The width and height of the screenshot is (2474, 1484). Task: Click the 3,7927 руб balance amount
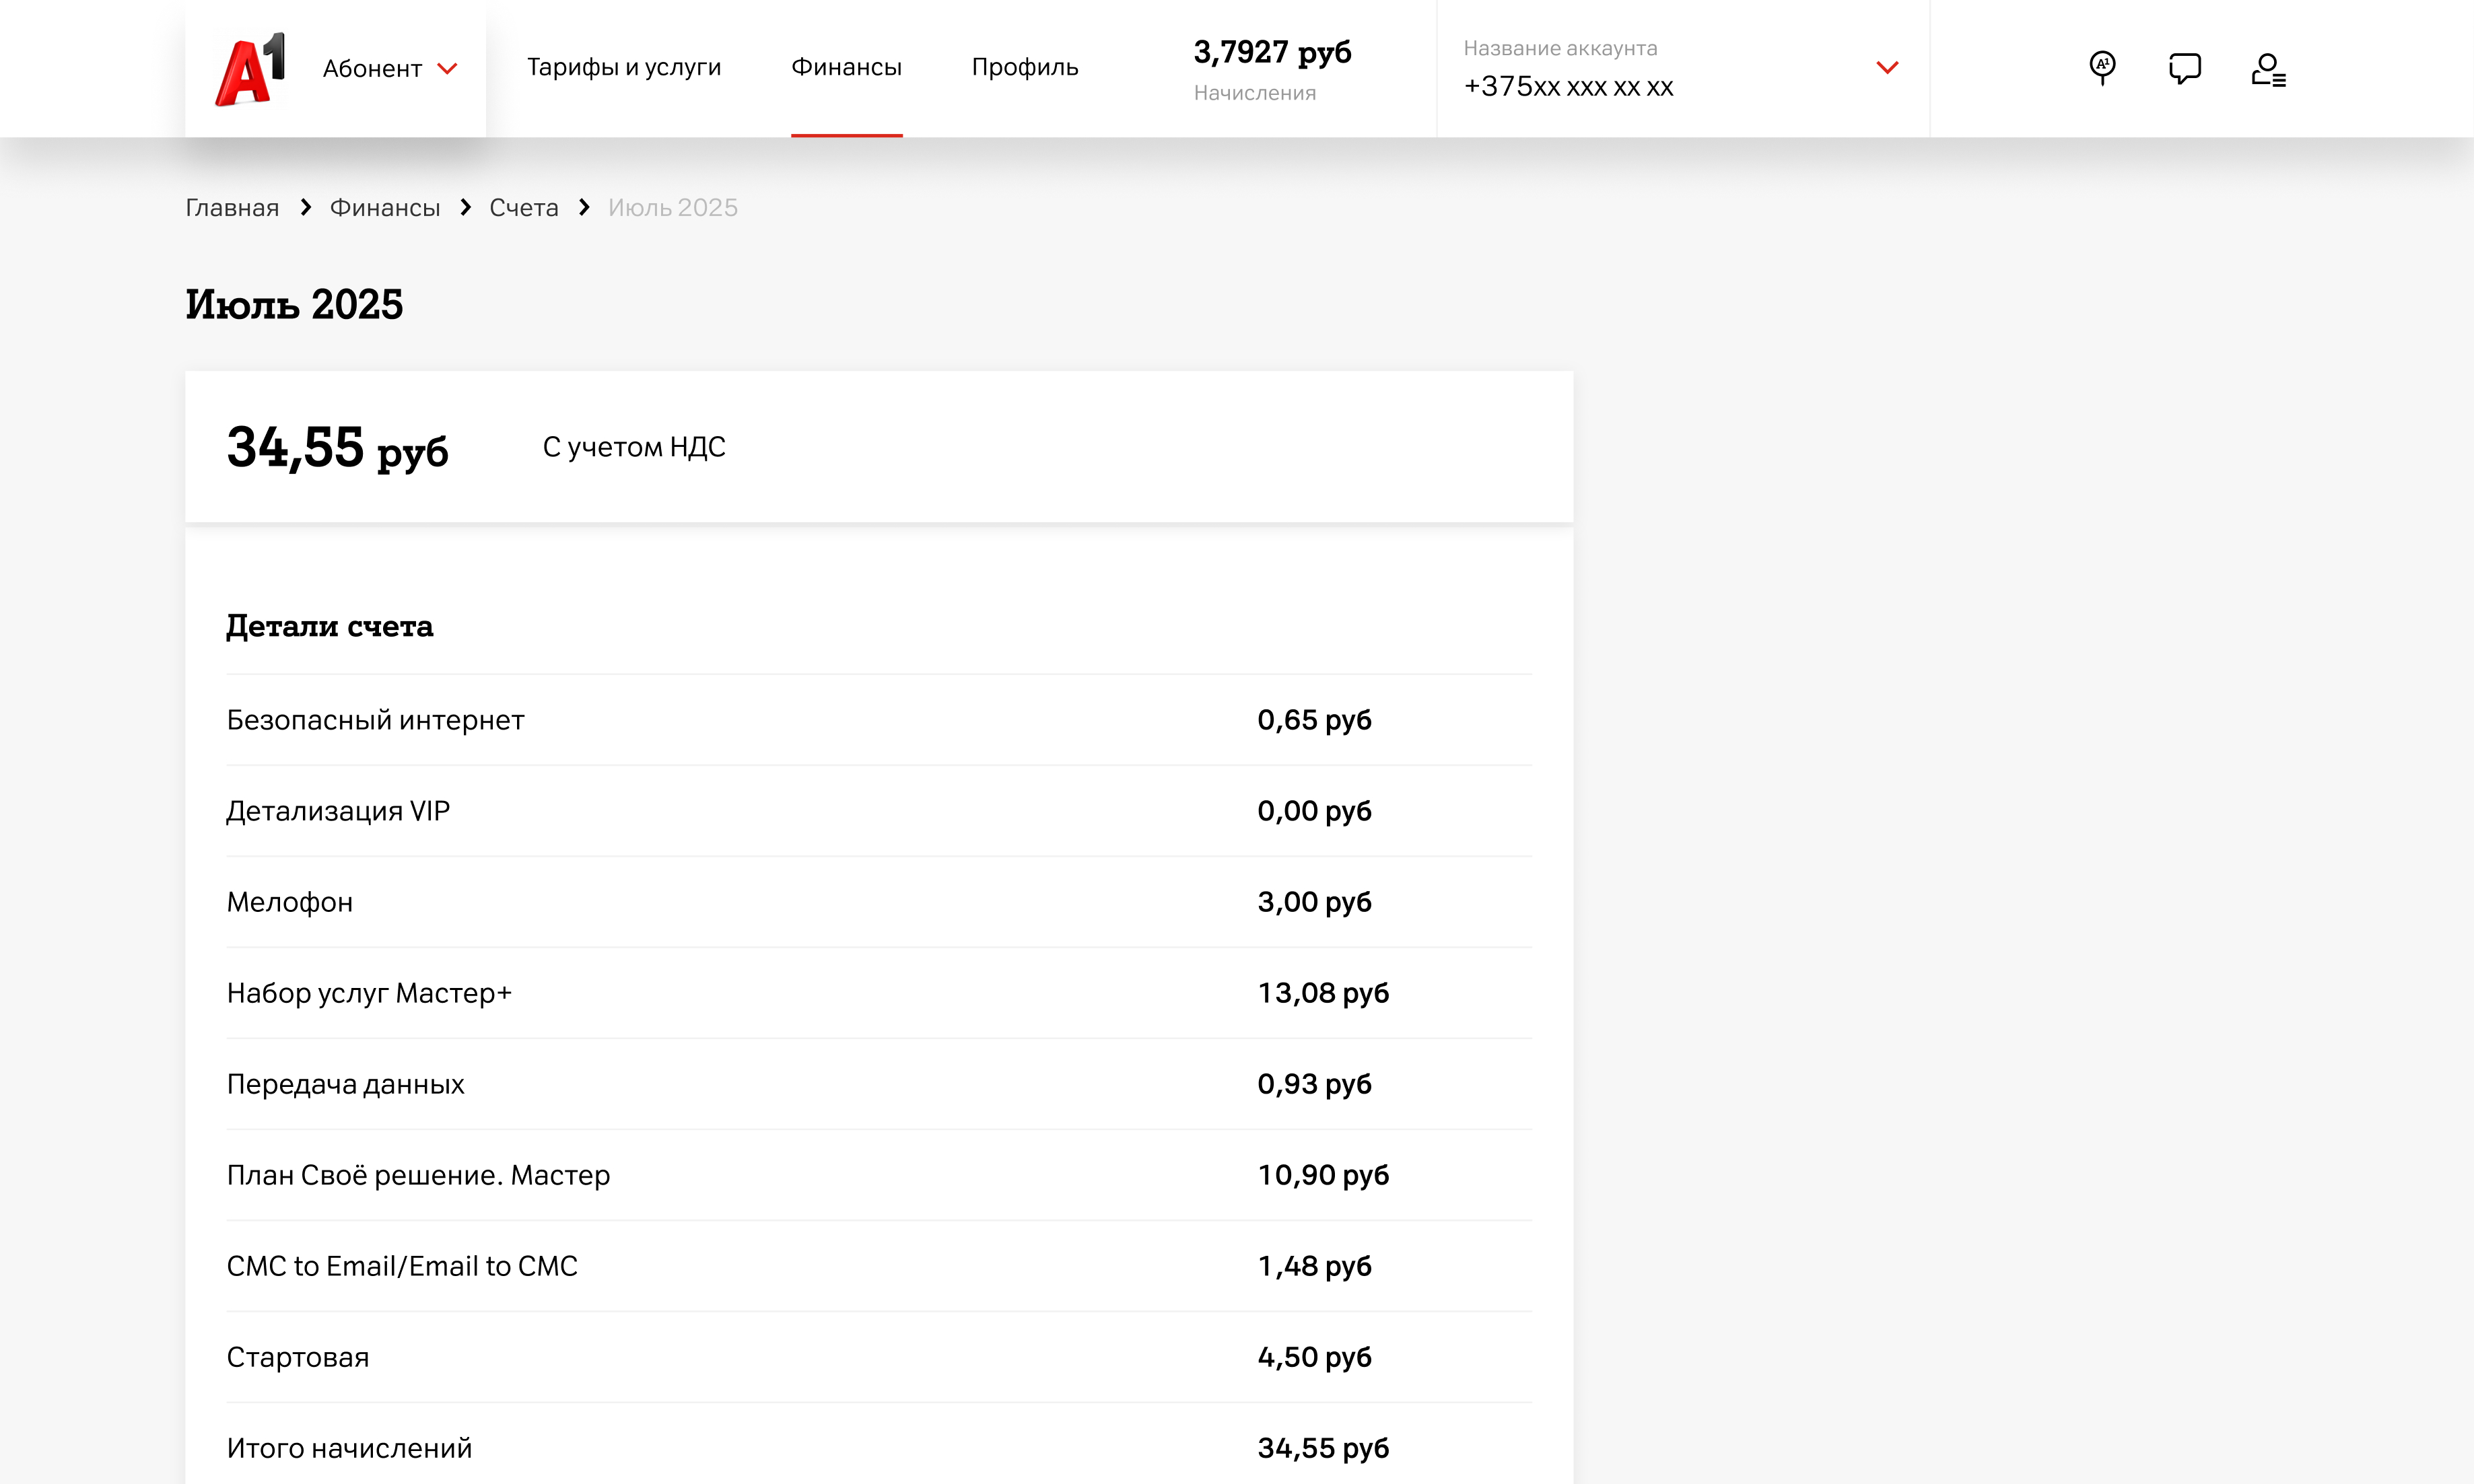[1272, 52]
